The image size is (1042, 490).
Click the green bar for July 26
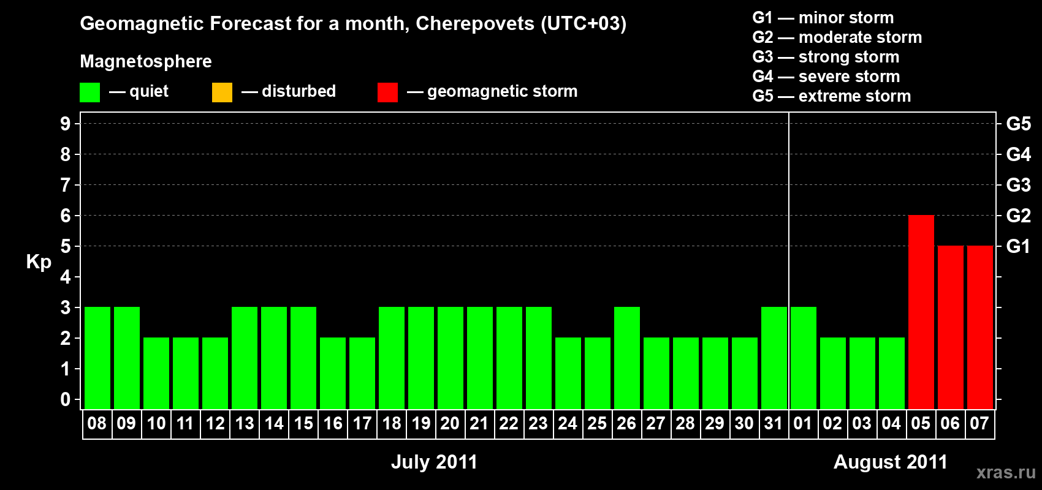pyautogui.click(x=627, y=358)
